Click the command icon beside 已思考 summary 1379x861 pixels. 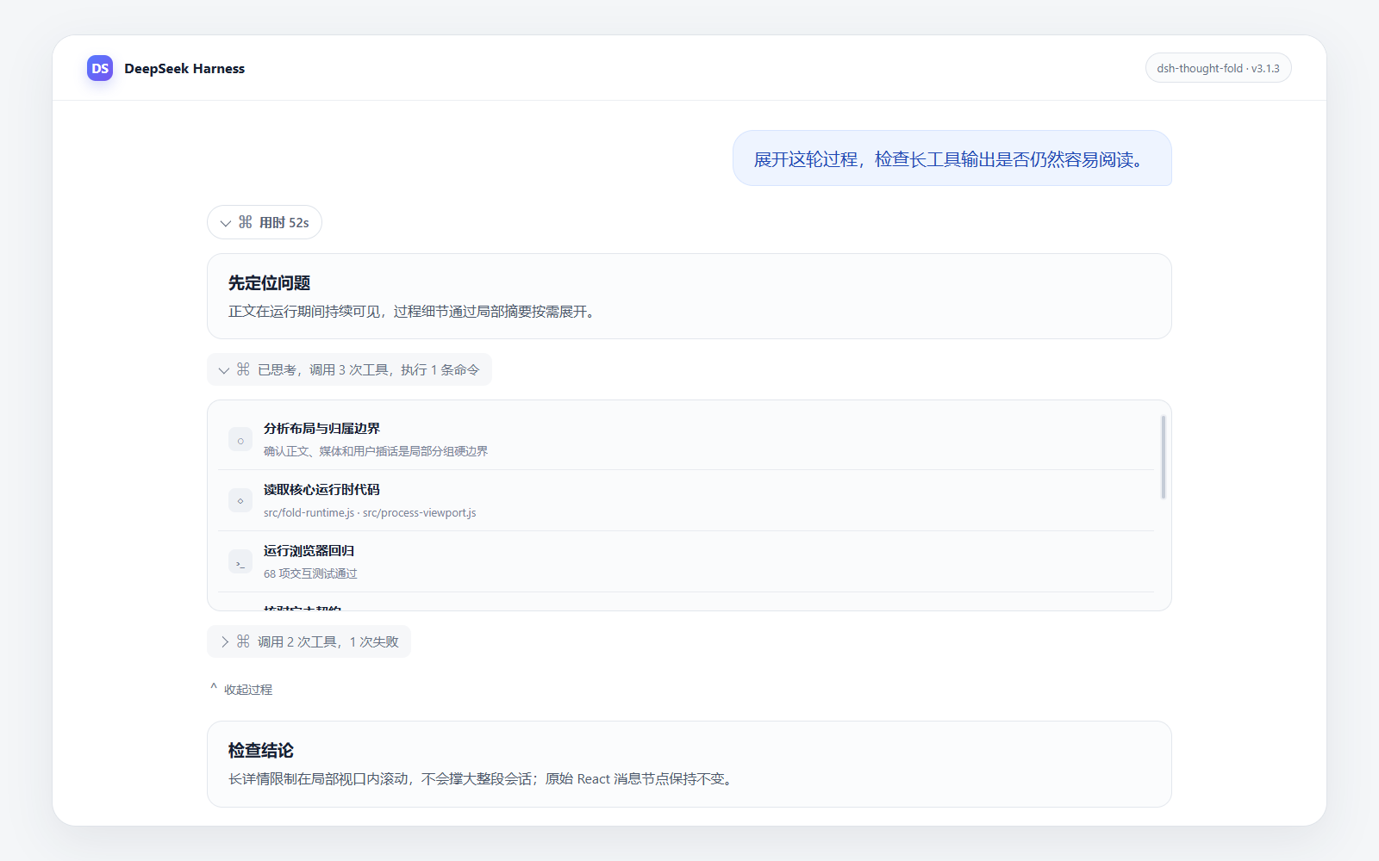point(244,369)
